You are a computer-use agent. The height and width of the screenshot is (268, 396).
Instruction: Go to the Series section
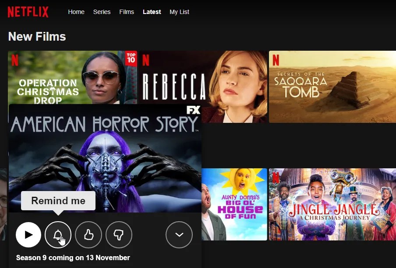coord(102,12)
